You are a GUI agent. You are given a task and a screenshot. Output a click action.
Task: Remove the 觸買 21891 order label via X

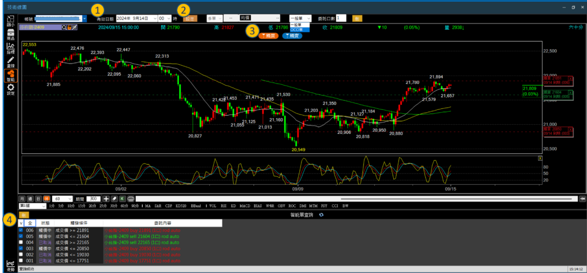coord(570,78)
